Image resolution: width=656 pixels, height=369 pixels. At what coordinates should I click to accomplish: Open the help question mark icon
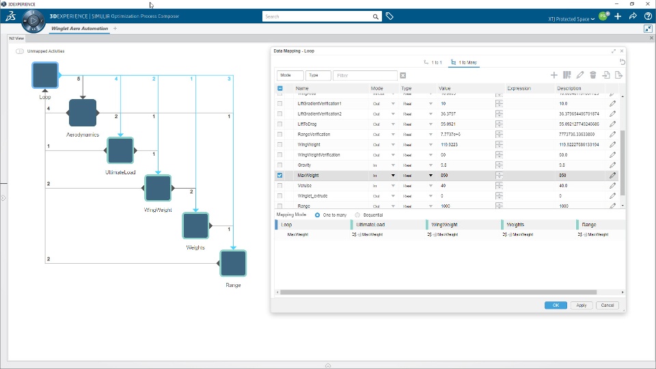[648, 16]
